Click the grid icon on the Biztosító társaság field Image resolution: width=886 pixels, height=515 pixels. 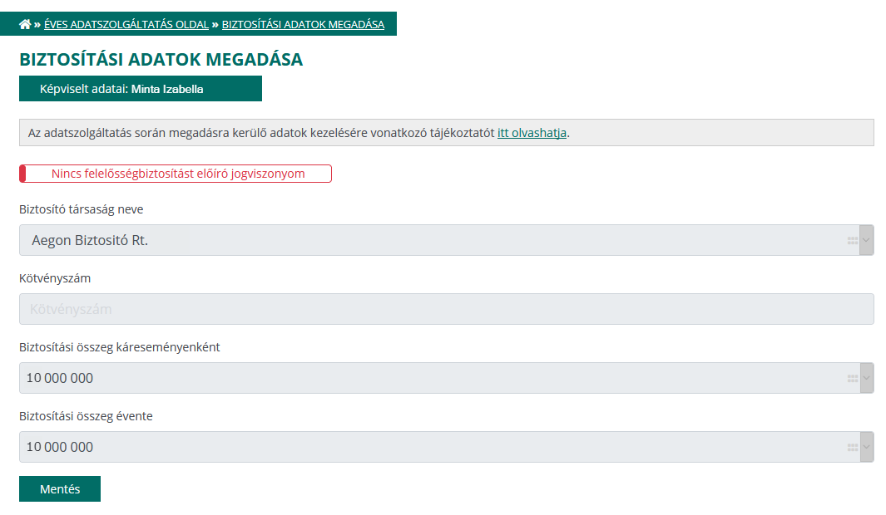click(x=853, y=240)
